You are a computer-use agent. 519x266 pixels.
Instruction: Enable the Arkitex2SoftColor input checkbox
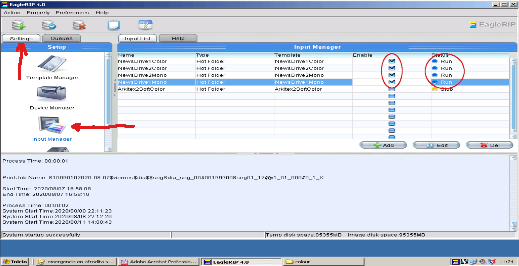[x=392, y=89]
